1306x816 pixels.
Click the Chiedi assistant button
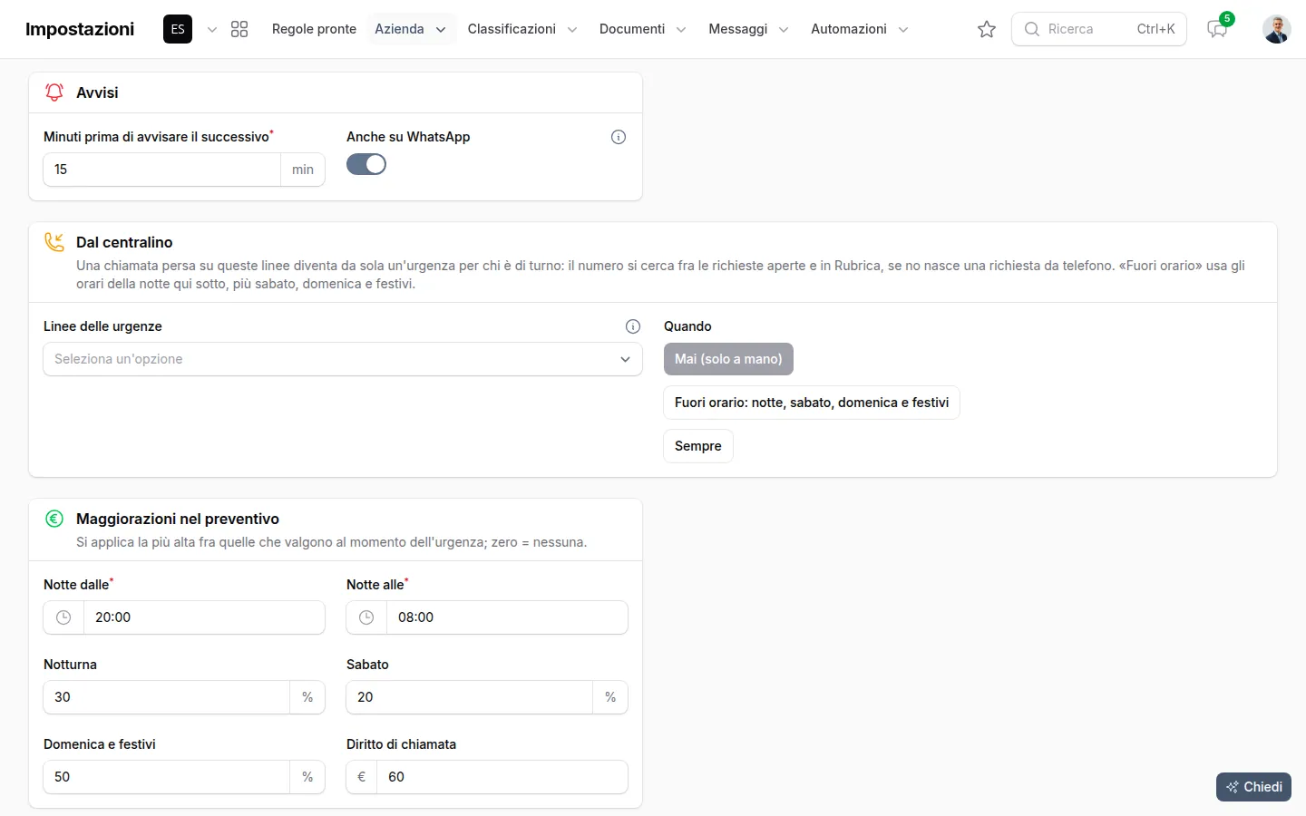(x=1253, y=787)
